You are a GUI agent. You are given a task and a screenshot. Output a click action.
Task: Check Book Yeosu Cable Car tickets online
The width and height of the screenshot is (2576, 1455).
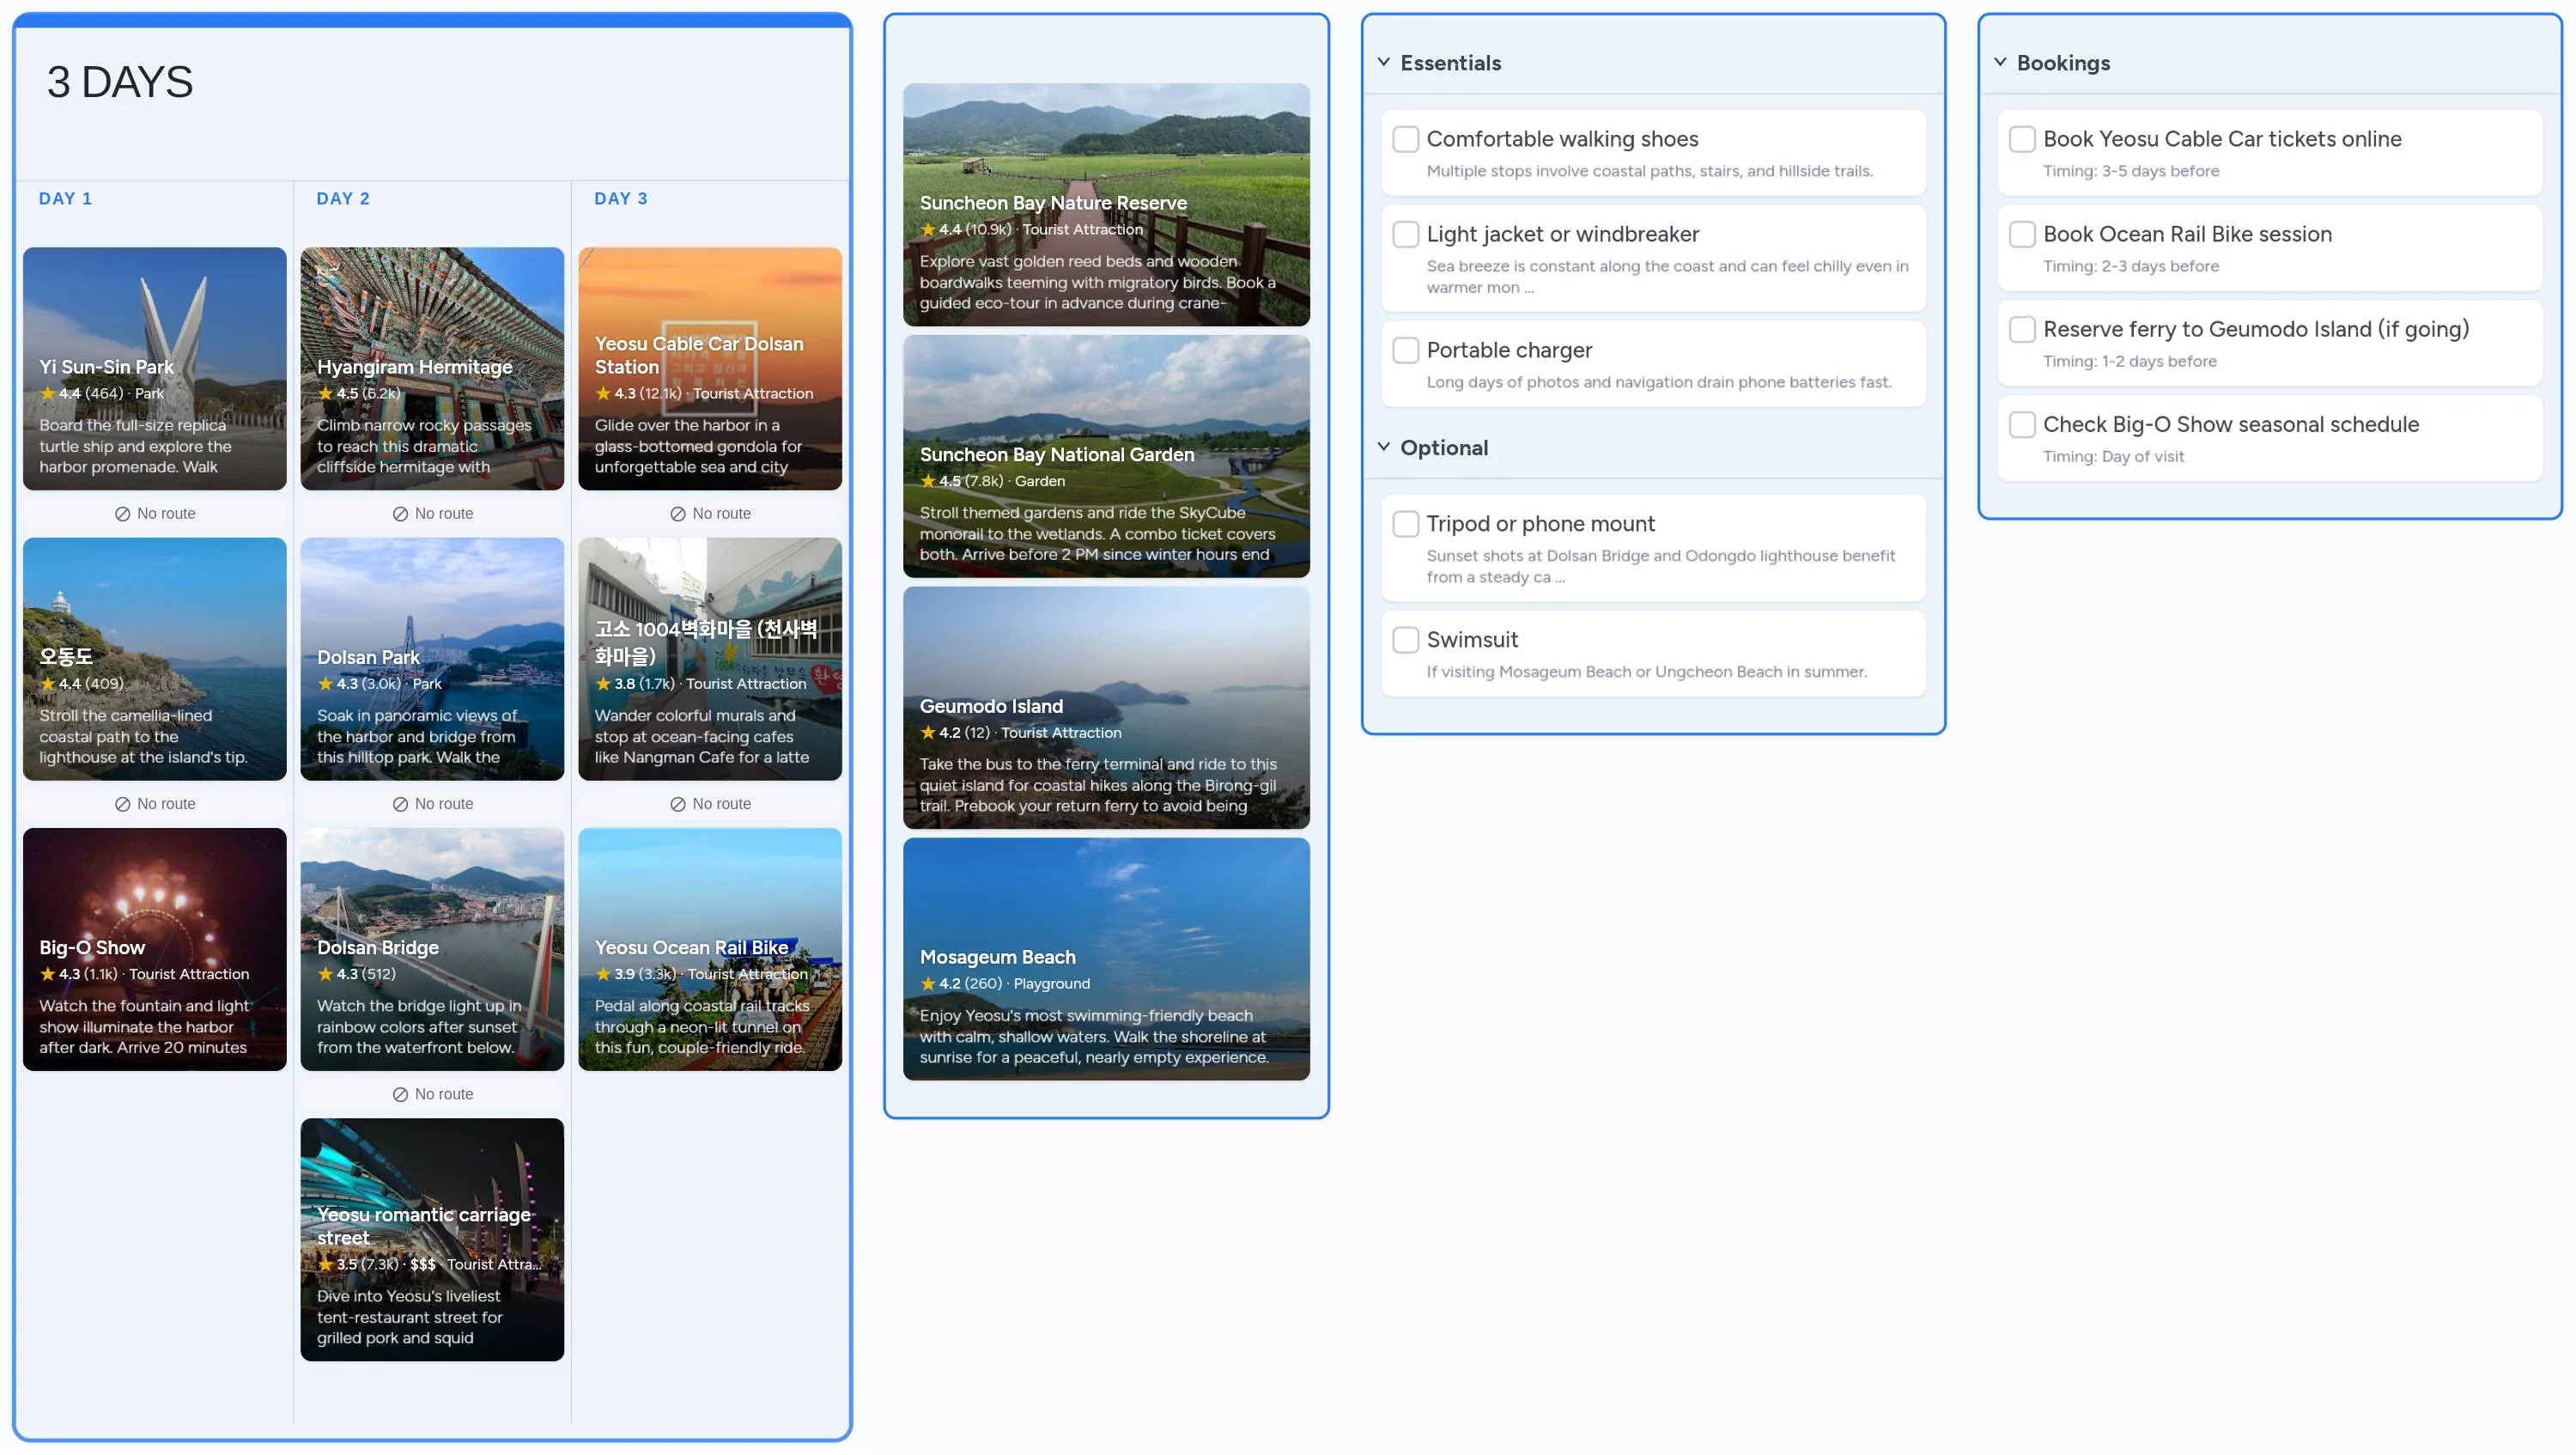pos(2022,139)
